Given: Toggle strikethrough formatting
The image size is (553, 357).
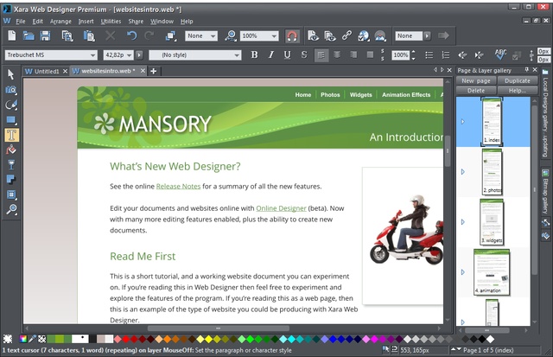Looking at the screenshot, I should (x=304, y=55).
